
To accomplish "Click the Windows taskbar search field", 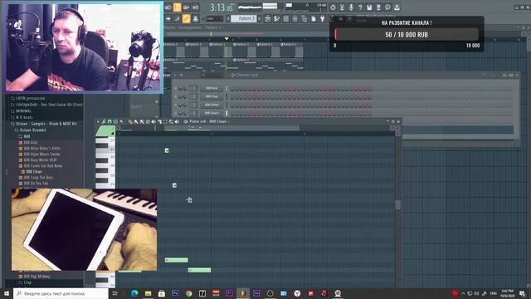I will coord(61,293).
